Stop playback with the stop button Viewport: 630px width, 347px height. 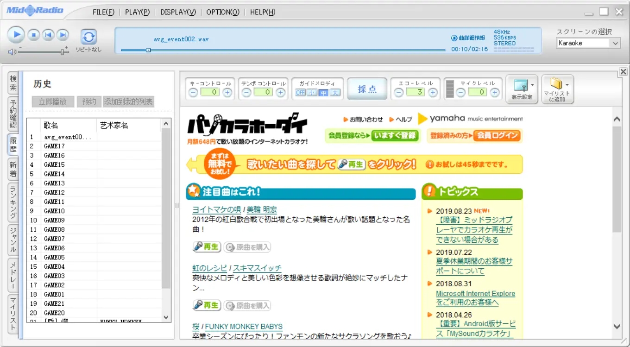33,35
